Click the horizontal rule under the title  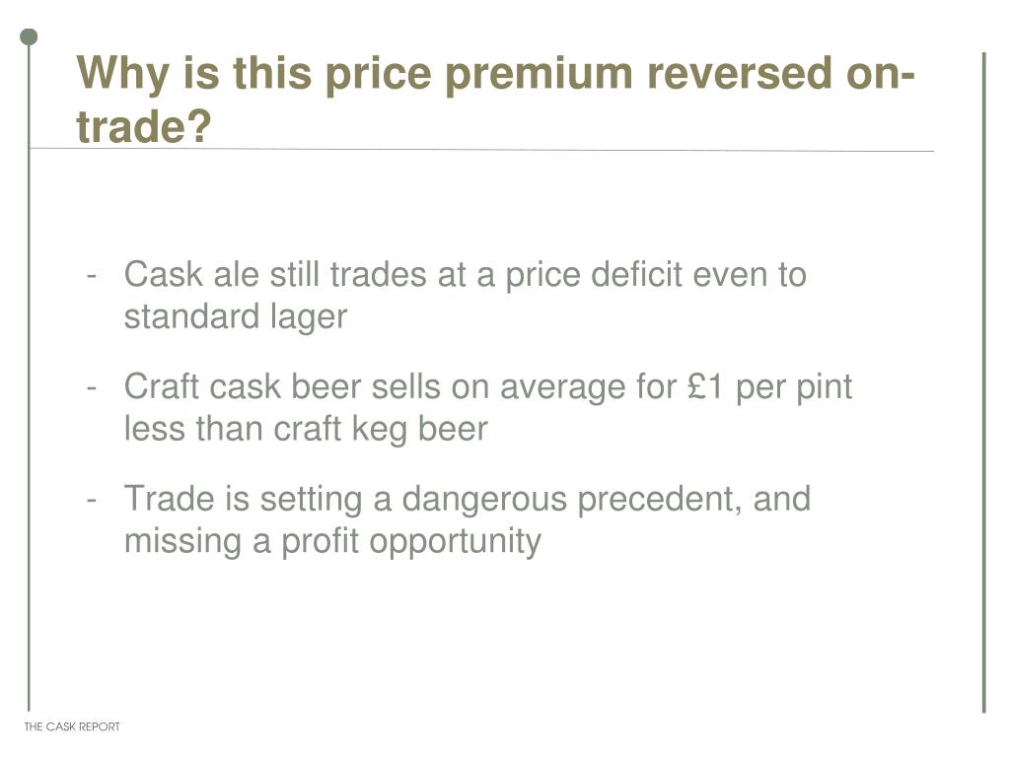(x=481, y=150)
